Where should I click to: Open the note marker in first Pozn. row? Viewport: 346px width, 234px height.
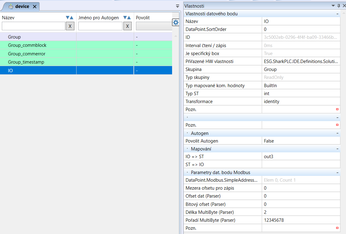click(337, 109)
